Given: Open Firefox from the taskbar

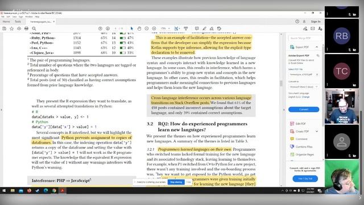Looking at the screenshot, I should [x=29, y=191].
